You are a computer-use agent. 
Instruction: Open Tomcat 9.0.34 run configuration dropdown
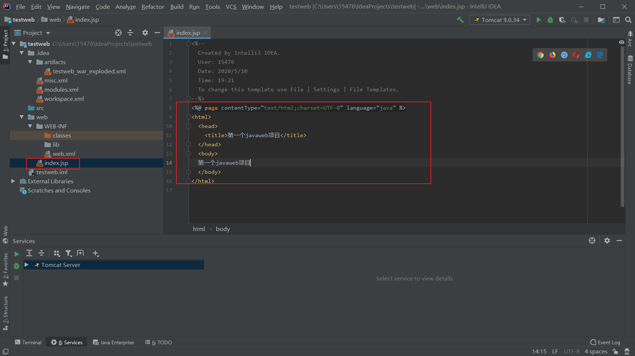500,20
